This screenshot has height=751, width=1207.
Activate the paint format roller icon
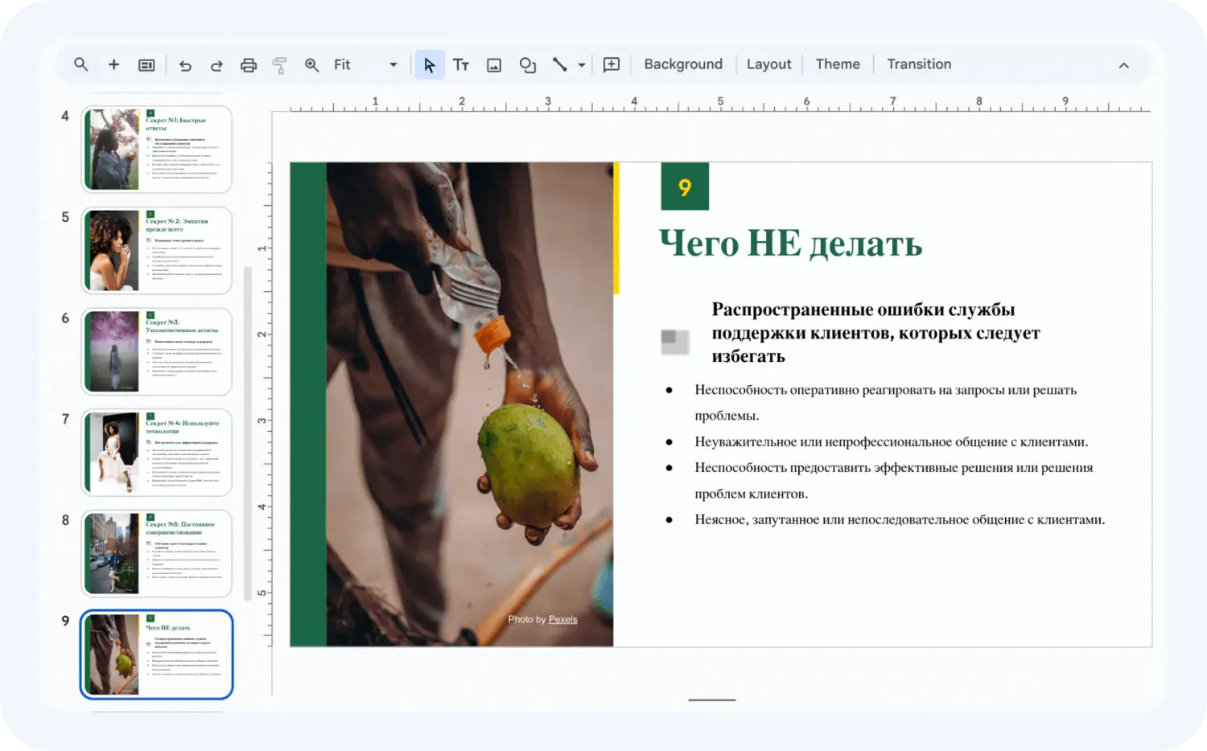(280, 65)
